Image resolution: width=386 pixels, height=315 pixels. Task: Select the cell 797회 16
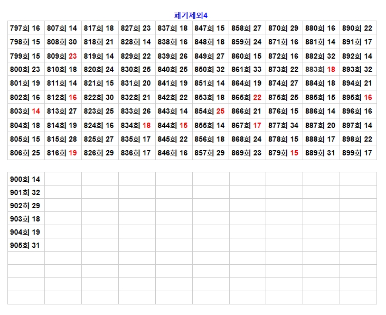click(x=25, y=28)
